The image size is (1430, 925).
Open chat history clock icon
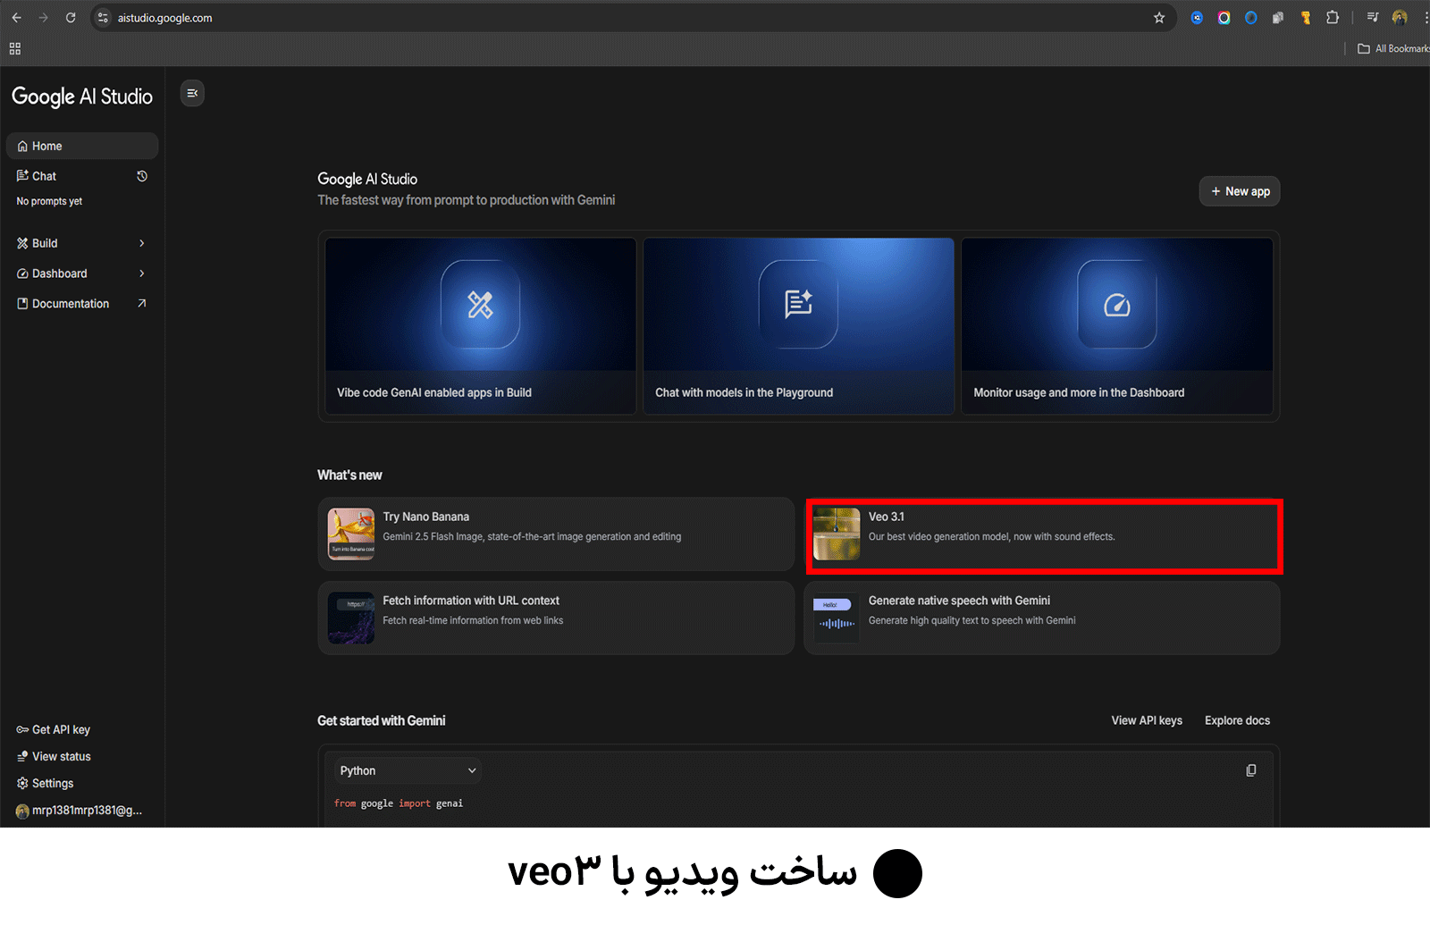141,176
